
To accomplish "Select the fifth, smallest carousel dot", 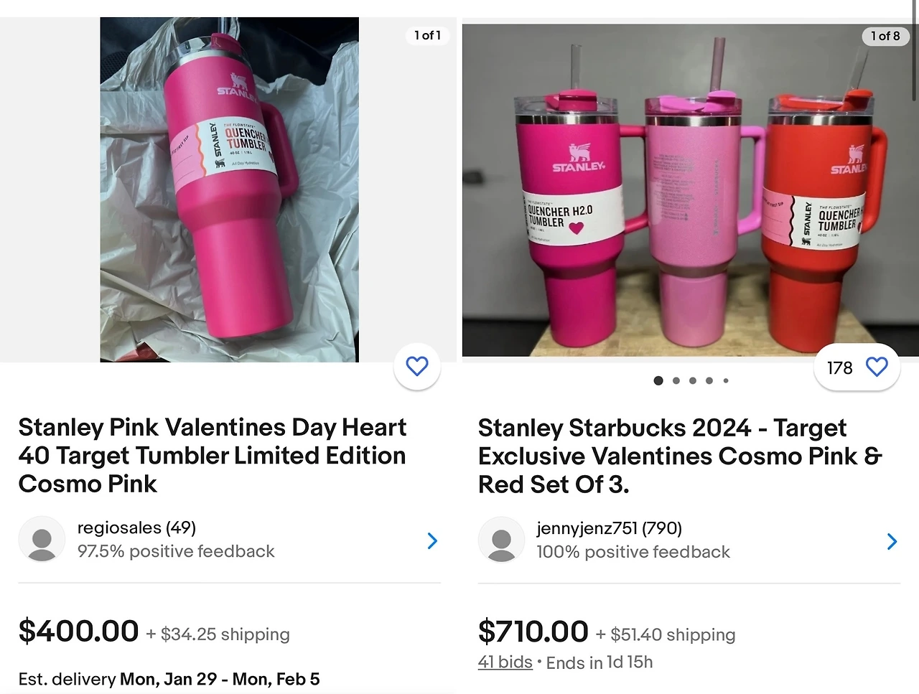I will click(726, 380).
